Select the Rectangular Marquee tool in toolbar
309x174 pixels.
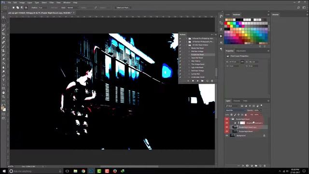click(x=3, y=21)
